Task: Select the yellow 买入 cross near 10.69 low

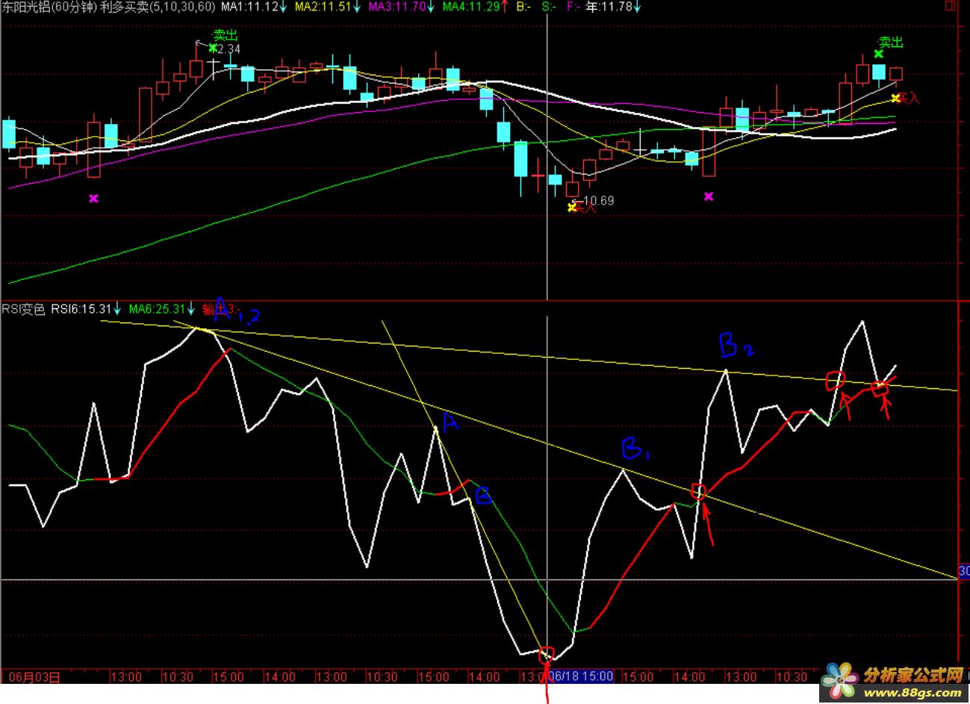Action: [x=572, y=208]
